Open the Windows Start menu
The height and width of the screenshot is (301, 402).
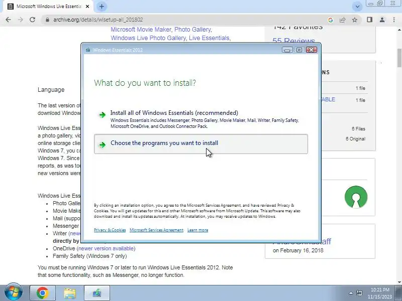[13, 292]
